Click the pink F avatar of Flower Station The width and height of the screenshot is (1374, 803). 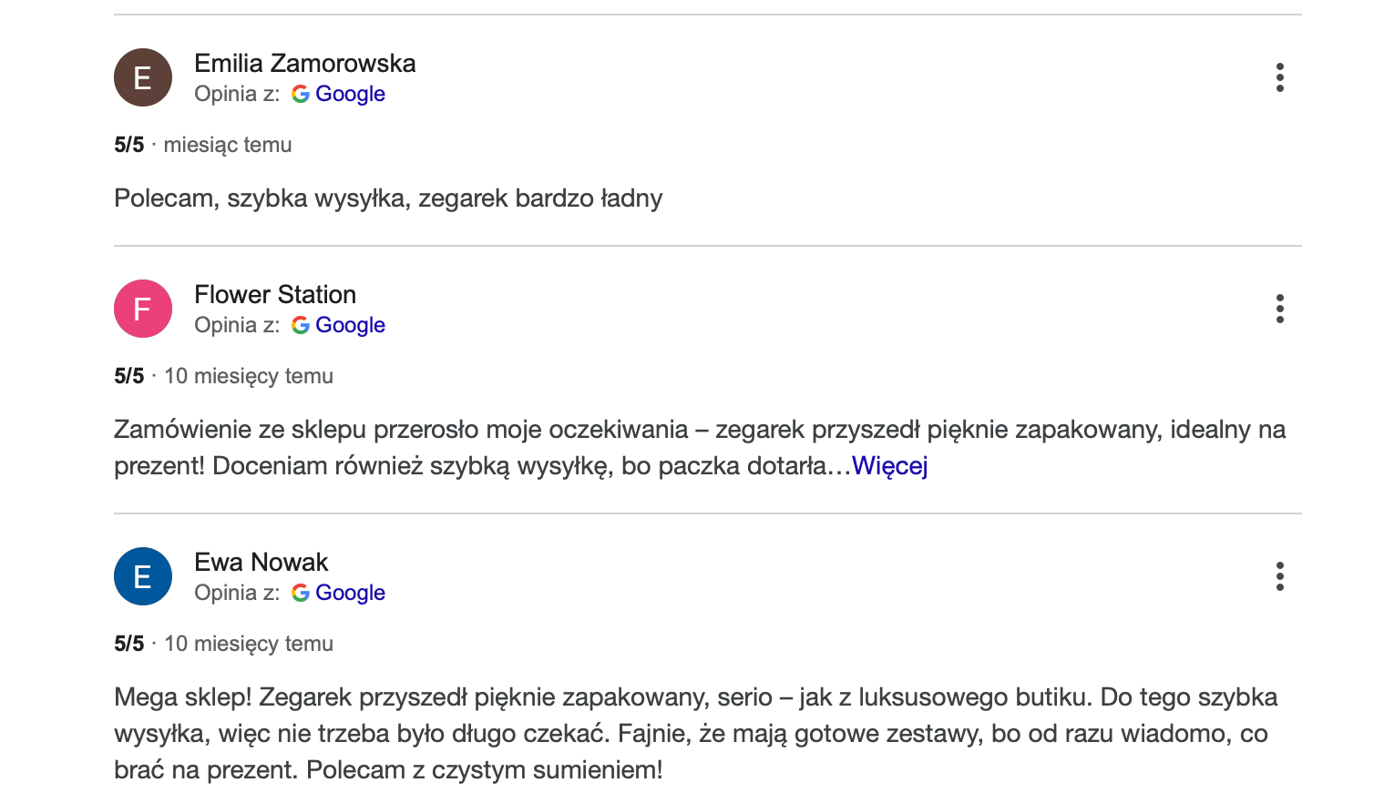[143, 309]
